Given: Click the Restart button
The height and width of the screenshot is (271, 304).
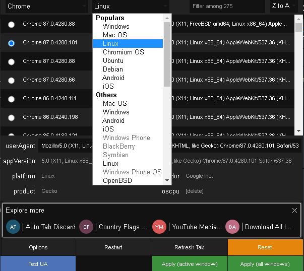Looking at the screenshot, I should click(113, 247).
